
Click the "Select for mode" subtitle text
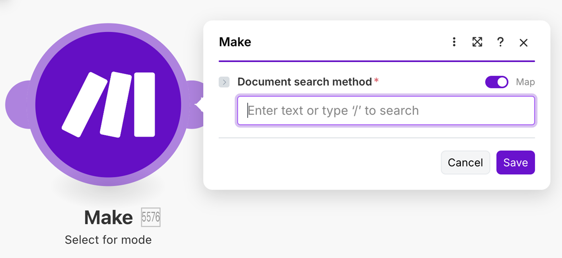(x=108, y=240)
